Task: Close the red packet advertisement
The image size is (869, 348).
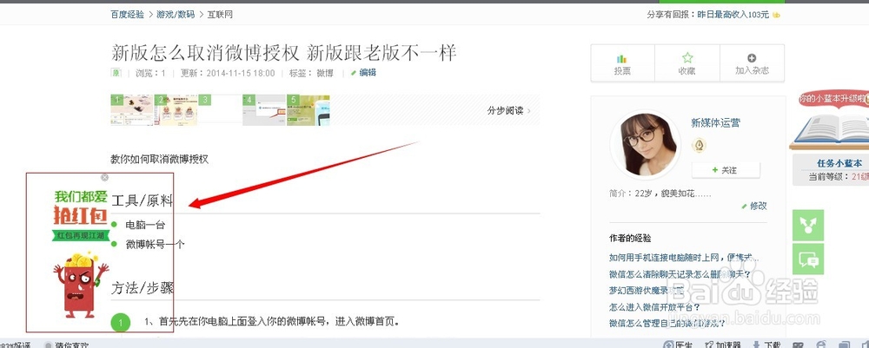Action: tap(105, 178)
